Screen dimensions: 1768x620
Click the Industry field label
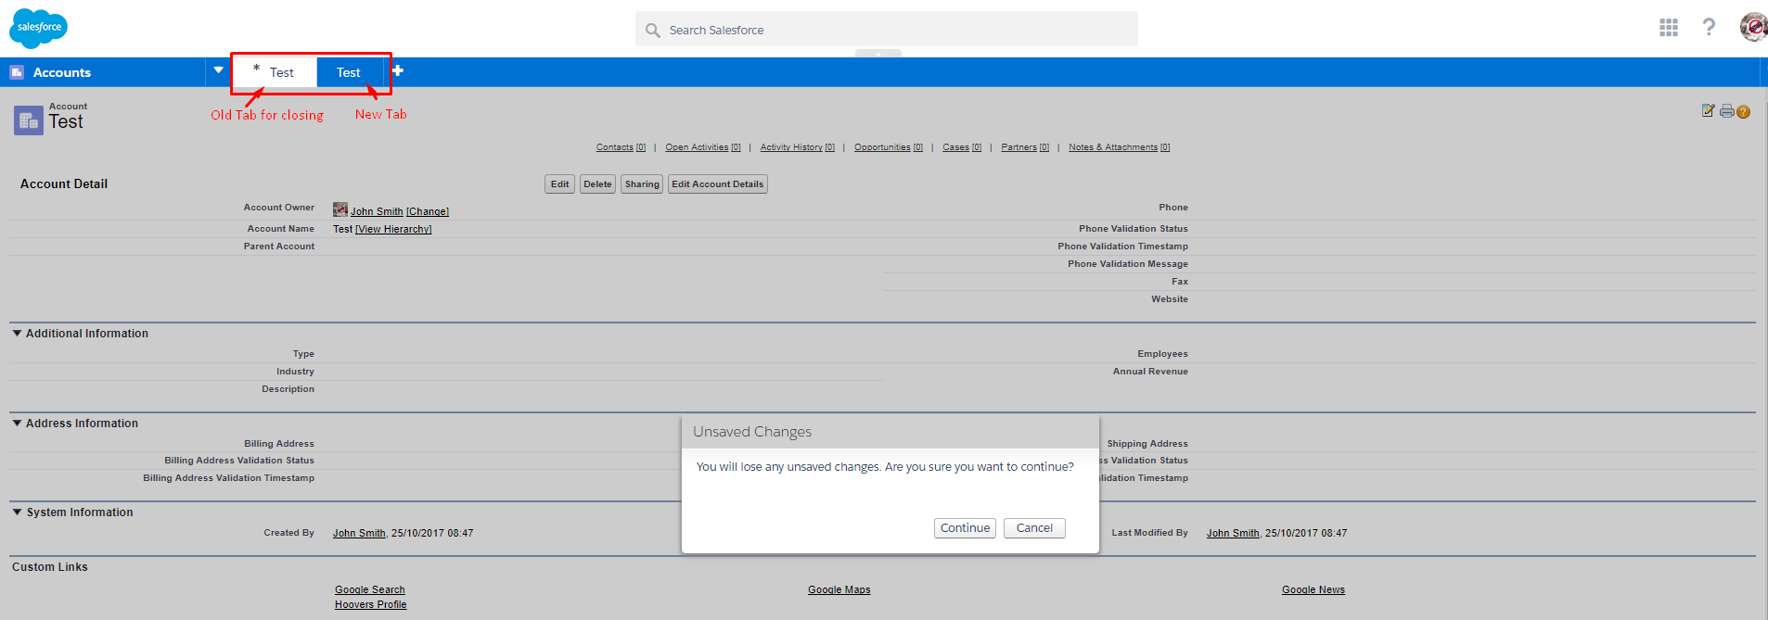pyautogui.click(x=295, y=372)
